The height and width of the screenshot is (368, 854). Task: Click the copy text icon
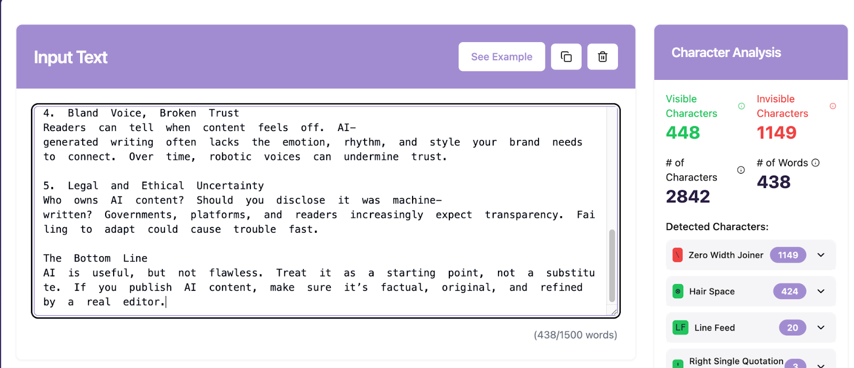[x=566, y=57]
